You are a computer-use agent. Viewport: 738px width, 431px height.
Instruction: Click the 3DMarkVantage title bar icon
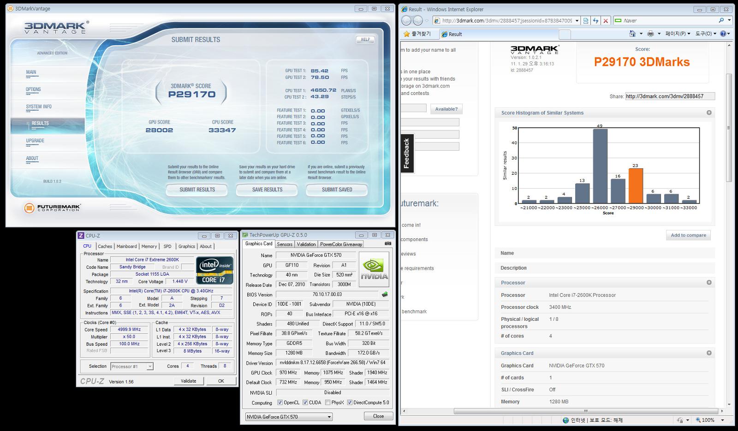pyautogui.click(x=11, y=8)
